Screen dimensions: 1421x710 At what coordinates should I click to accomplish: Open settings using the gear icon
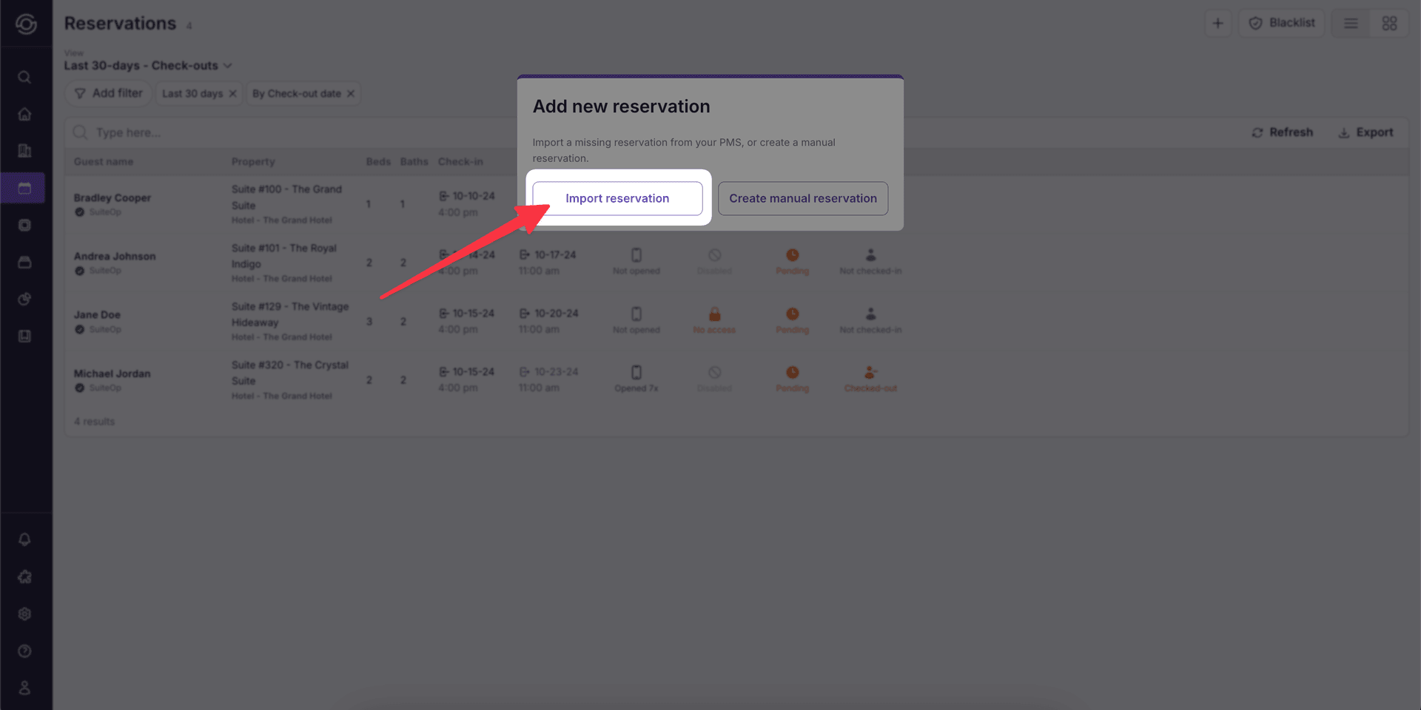25,613
